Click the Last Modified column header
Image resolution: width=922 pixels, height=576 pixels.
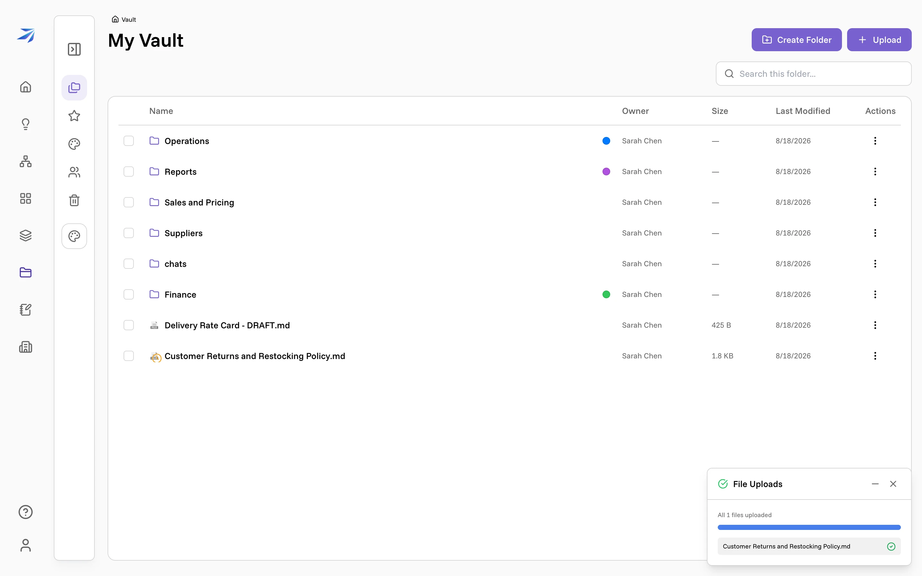803,111
